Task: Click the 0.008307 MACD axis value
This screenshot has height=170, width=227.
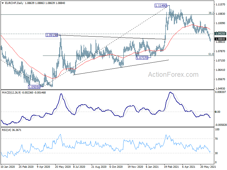Action: click(220, 92)
